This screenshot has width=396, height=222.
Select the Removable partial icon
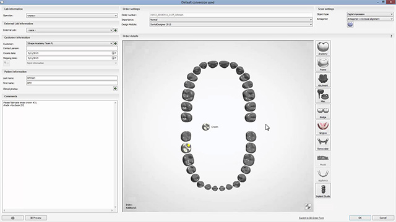pos(323,143)
